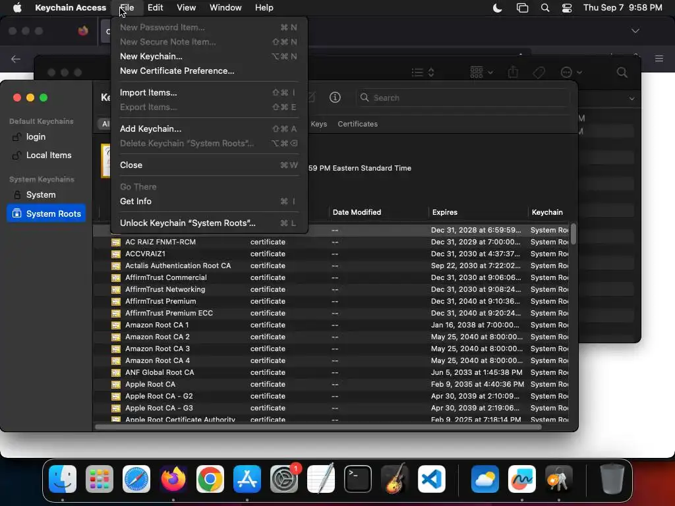675x506 pixels.
Task: Select New Certificate Preference… menu item
Action: pos(208,71)
